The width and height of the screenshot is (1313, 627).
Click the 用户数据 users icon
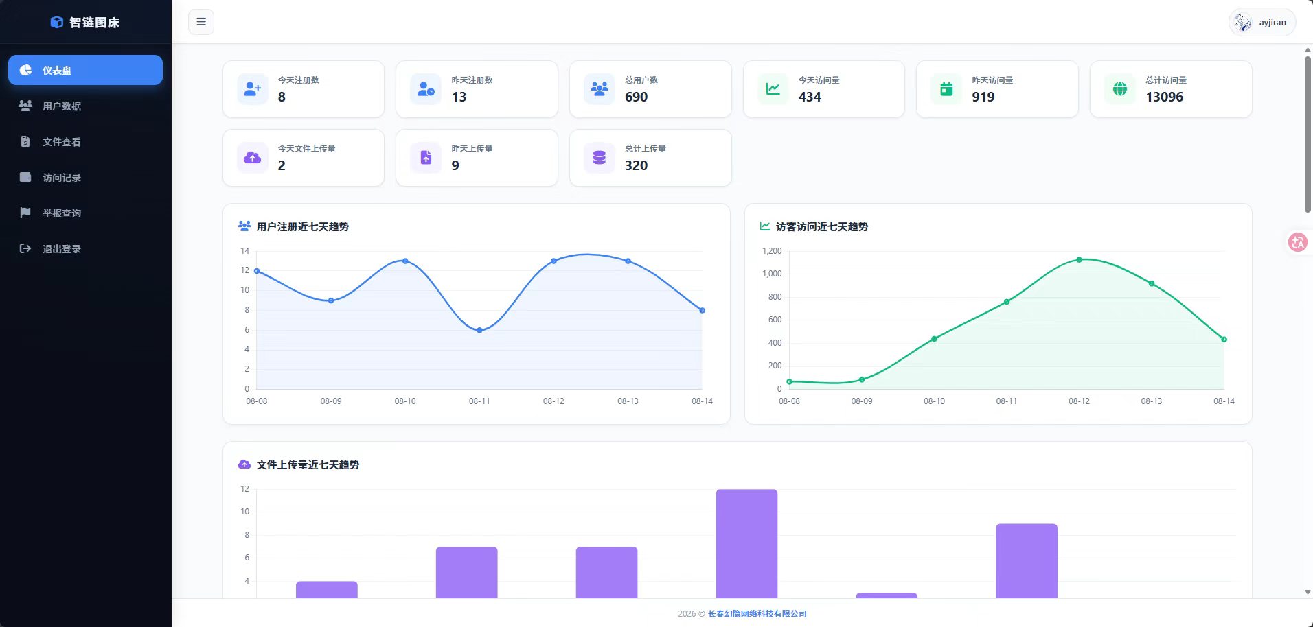25,106
